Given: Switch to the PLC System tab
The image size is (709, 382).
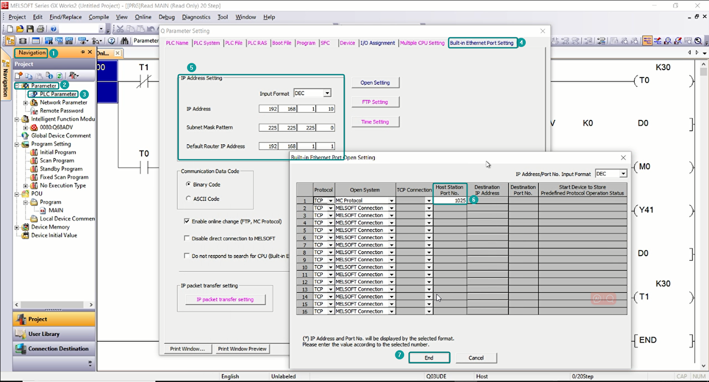Looking at the screenshot, I should pos(206,43).
